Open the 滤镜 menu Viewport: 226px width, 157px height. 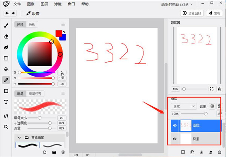pyautogui.click(x=58, y=4)
